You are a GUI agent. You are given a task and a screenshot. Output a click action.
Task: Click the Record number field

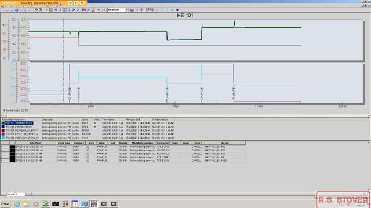click(x=16, y=194)
